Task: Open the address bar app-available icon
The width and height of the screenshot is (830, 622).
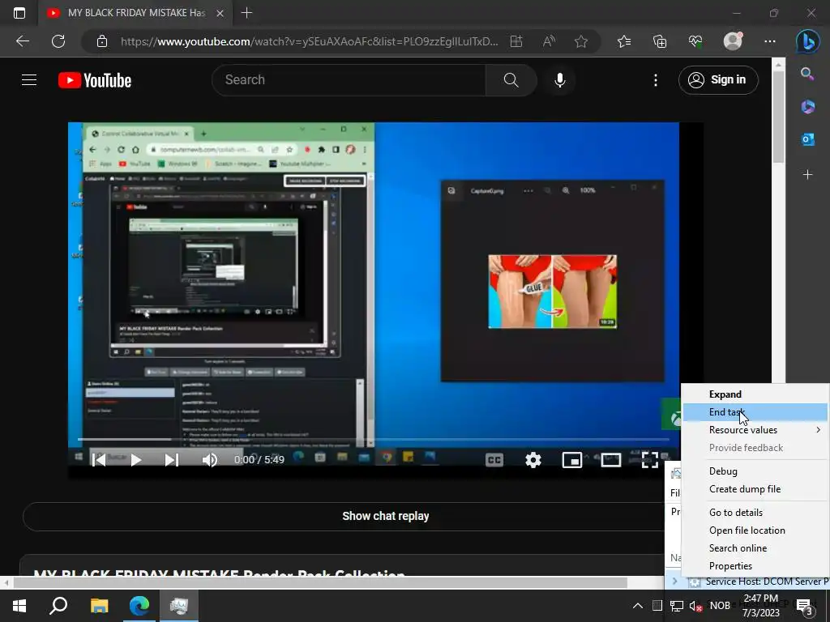Action: point(516,41)
